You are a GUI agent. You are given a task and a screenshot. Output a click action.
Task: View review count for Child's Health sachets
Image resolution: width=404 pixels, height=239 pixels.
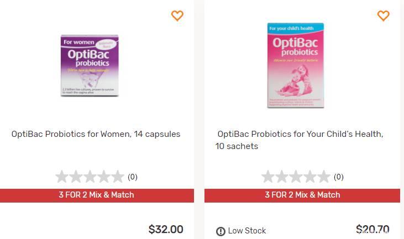click(339, 177)
